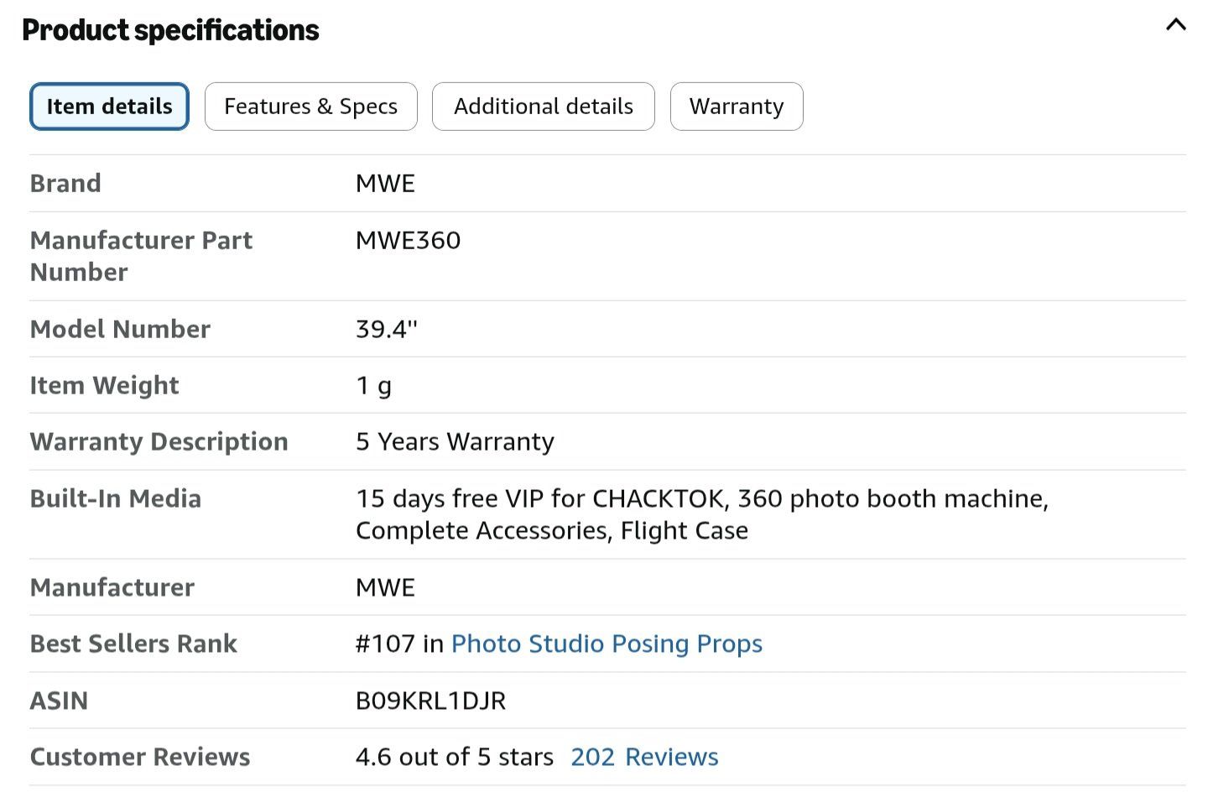Switch to the Features & Specs tab
Image resolution: width=1208 pixels, height=792 pixels.
pos(310,107)
